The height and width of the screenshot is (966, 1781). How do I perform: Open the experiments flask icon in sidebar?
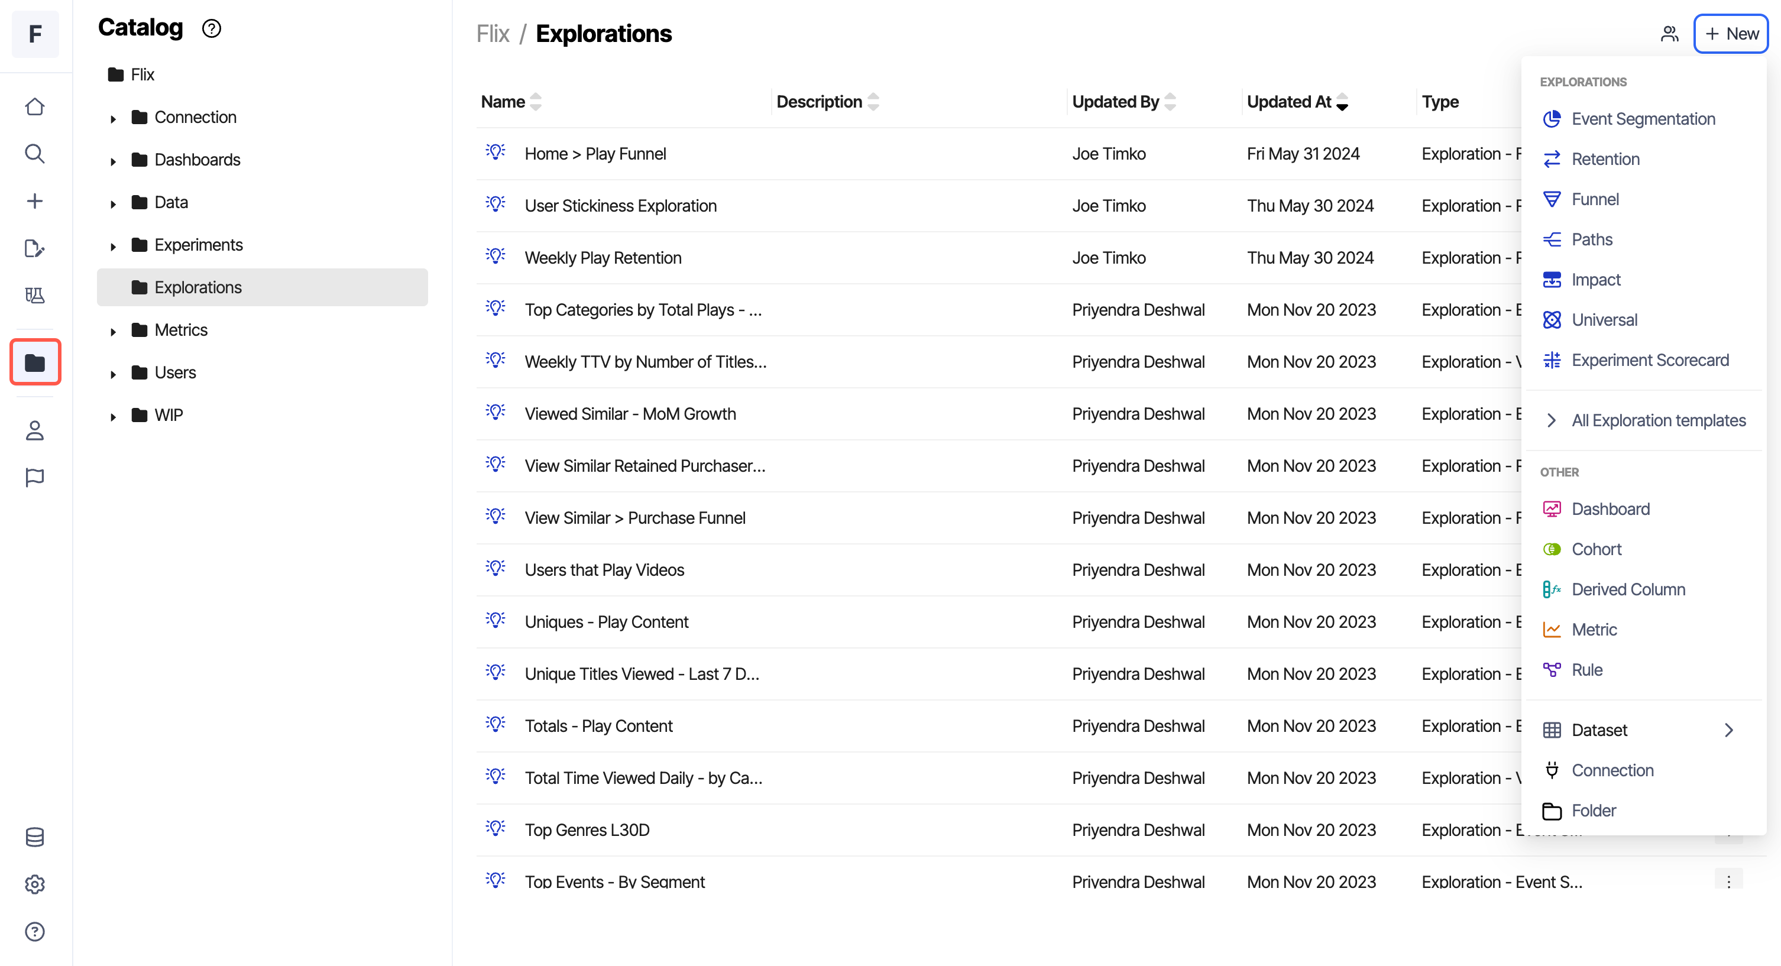click(34, 295)
